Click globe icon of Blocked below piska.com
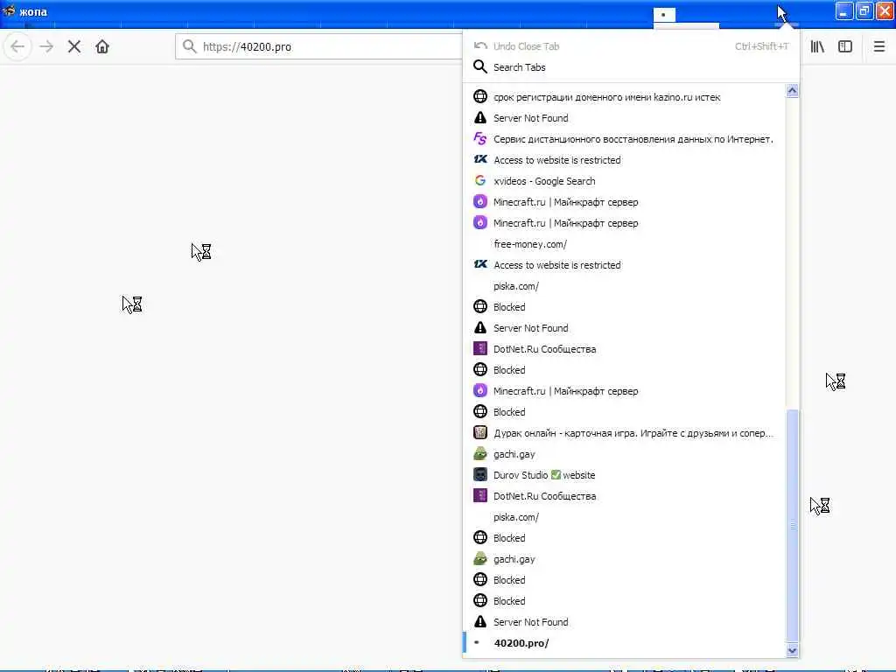Viewport: 896px width, 672px height. point(480,538)
